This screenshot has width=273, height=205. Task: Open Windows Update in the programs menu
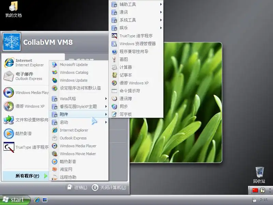tap(79, 80)
